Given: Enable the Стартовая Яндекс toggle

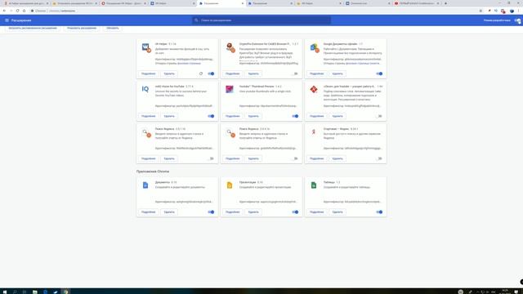Looking at the screenshot, I should [379, 158].
